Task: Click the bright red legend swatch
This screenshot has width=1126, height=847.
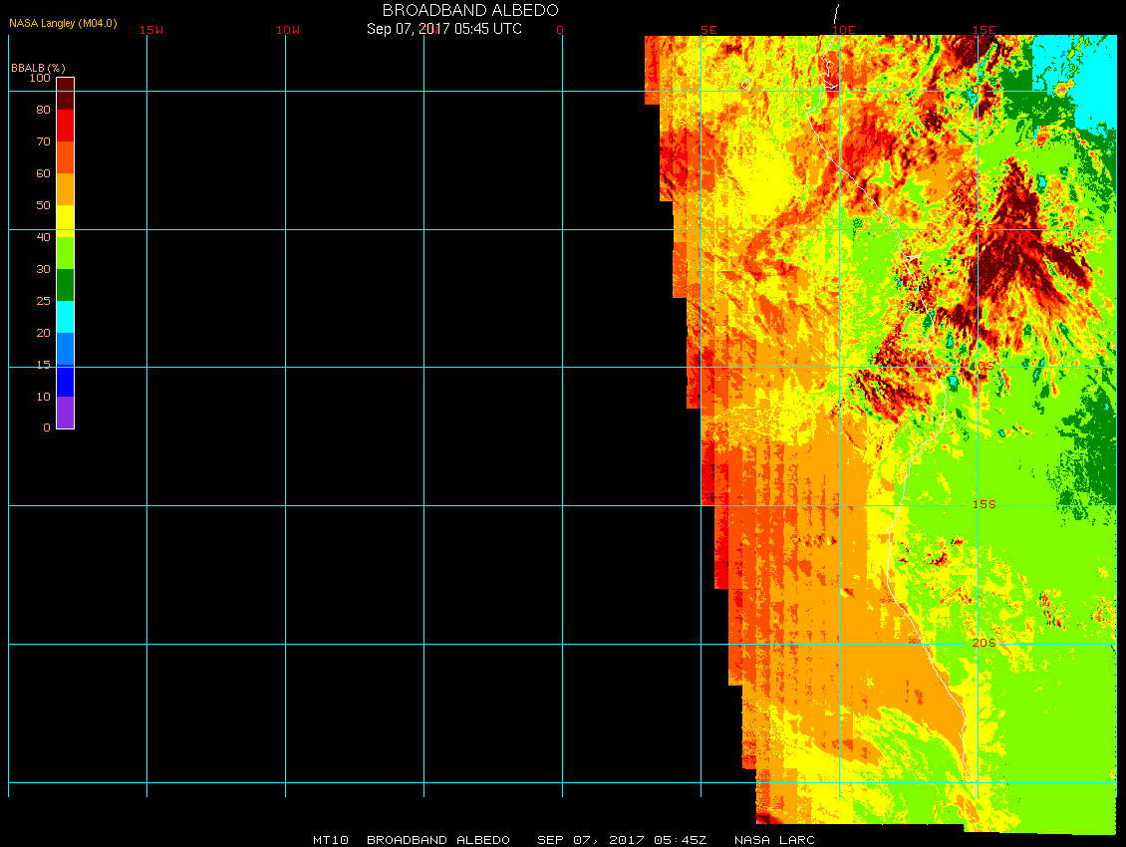Action: click(x=65, y=126)
